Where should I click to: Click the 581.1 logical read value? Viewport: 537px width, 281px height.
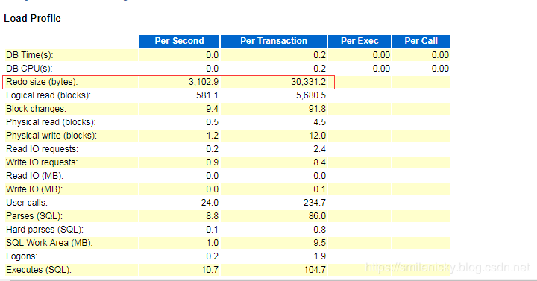(x=207, y=95)
